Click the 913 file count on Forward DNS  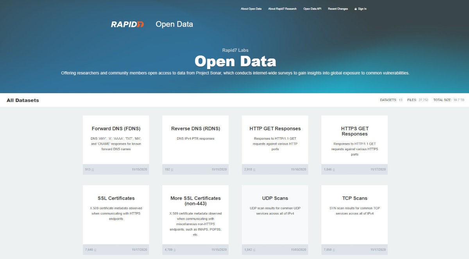click(88, 170)
